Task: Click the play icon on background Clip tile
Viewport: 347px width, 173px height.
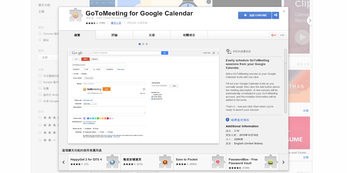Action: click(302, 37)
